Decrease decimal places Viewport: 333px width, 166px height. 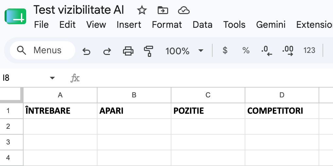[267, 51]
